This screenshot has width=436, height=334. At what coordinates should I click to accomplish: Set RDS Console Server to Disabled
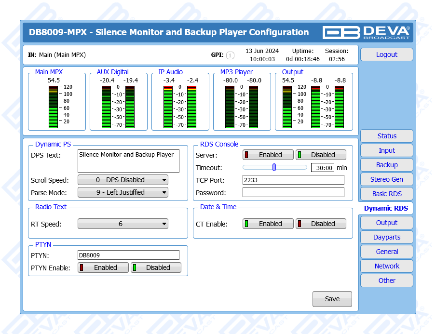point(321,155)
